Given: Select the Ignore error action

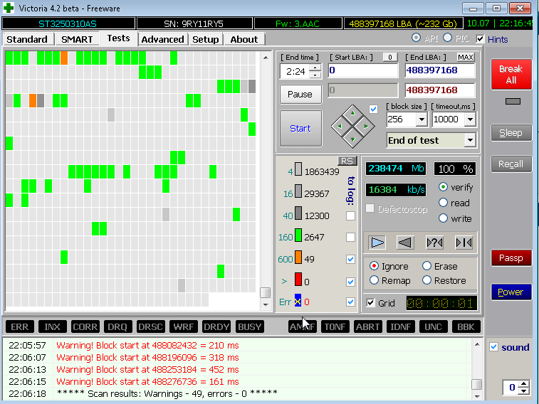Looking at the screenshot, I should point(374,266).
